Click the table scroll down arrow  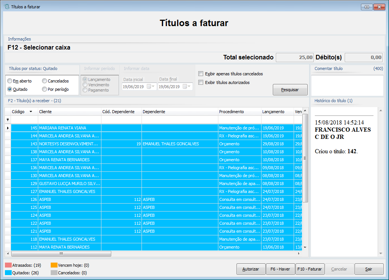tap(305, 247)
